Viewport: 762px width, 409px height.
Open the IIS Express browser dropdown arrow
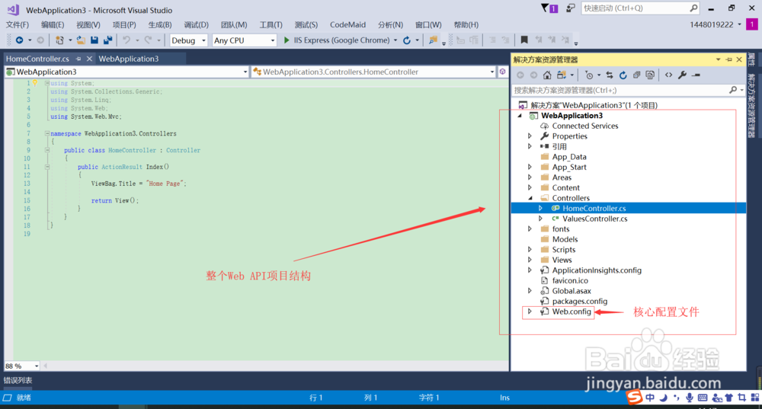[x=395, y=40]
